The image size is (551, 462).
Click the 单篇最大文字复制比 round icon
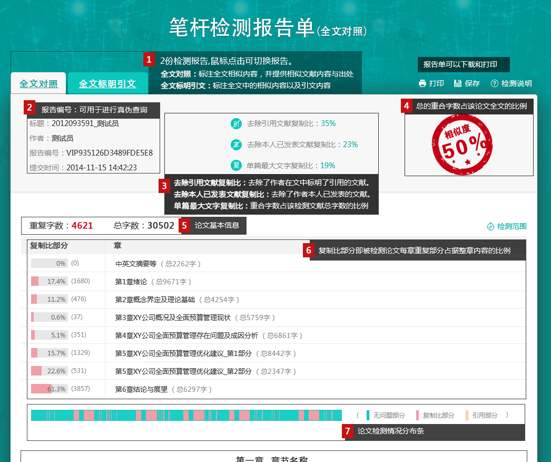point(236,165)
